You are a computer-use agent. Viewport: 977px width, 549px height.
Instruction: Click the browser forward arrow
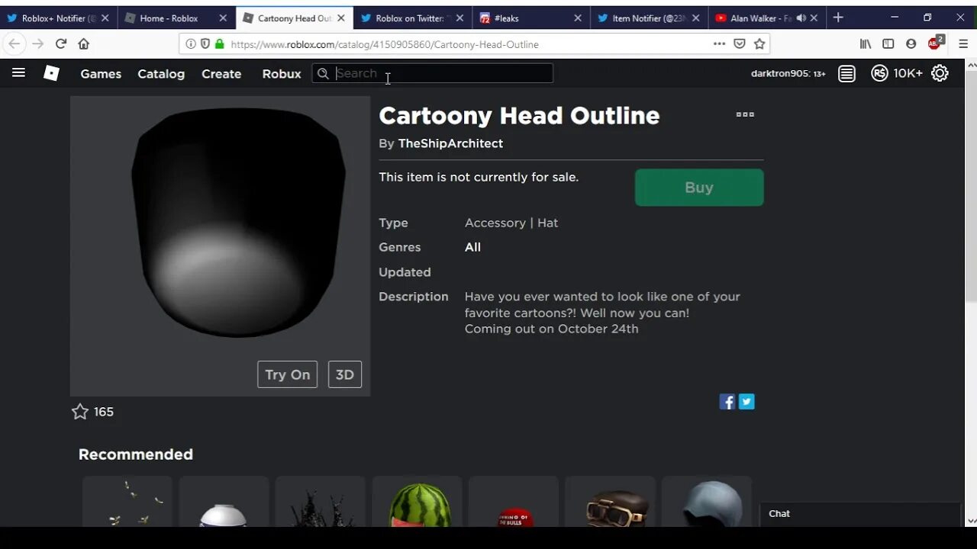tap(37, 44)
